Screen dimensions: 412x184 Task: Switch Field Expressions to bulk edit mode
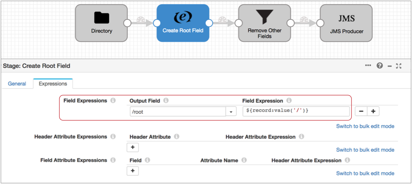[365, 126]
